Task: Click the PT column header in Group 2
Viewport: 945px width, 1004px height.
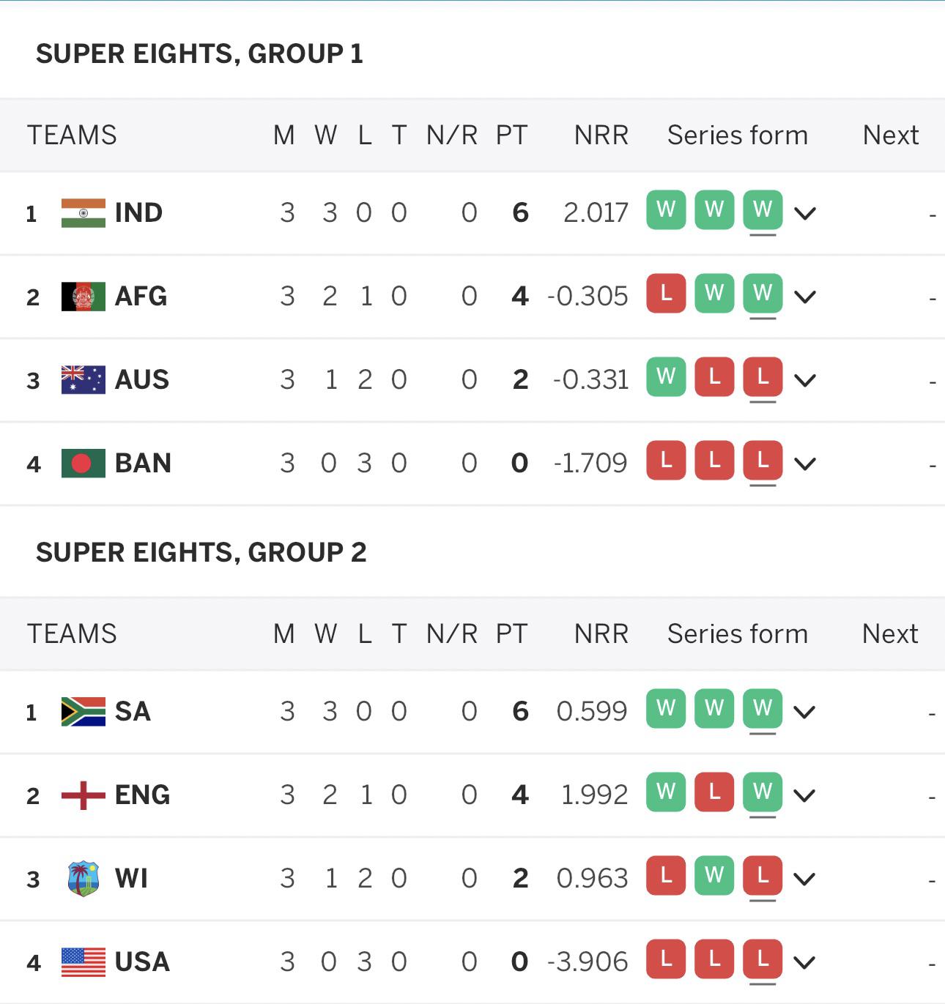Action: coord(511,634)
